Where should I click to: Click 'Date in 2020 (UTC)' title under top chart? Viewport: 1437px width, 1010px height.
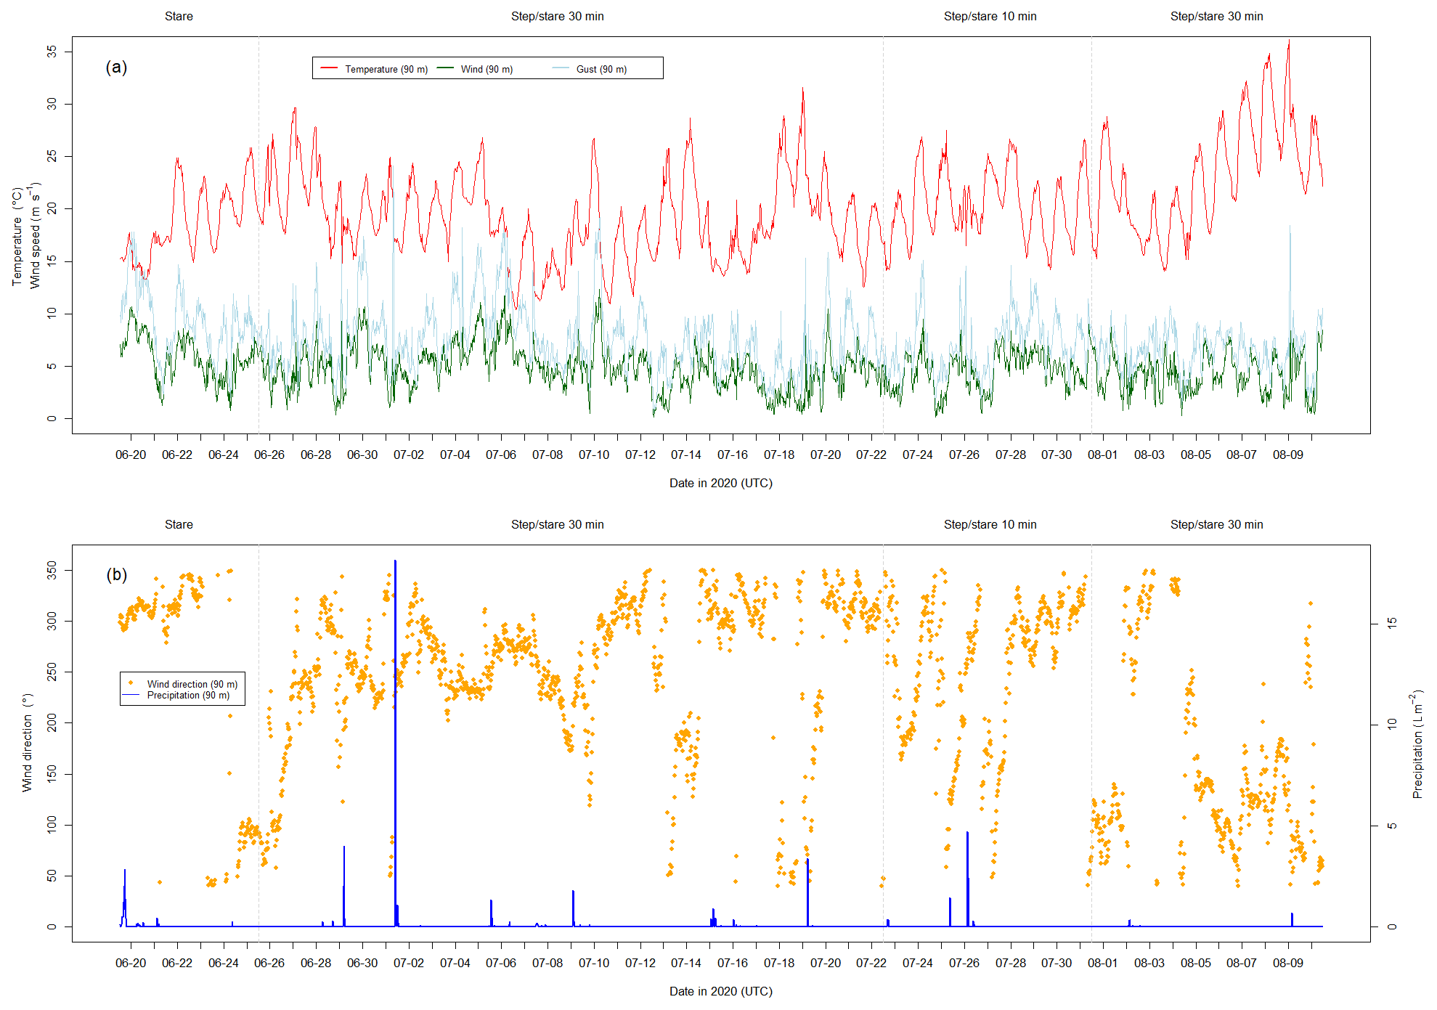point(720,483)
